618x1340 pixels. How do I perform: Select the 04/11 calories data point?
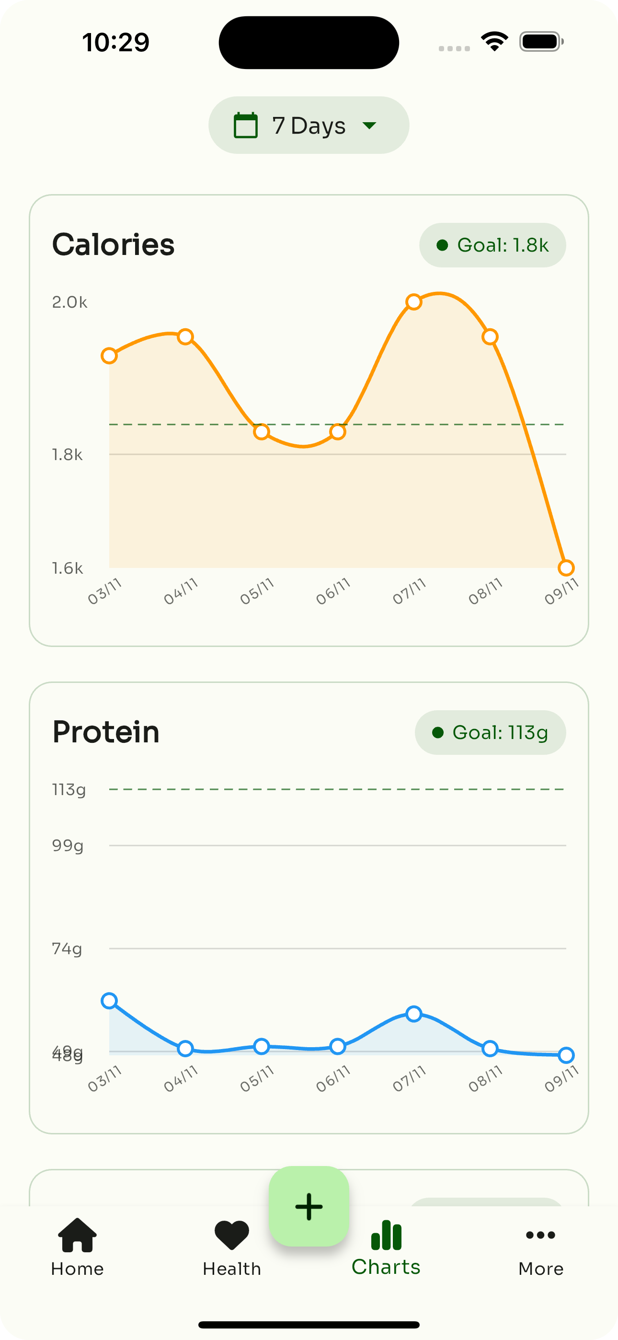pos(185,336)
